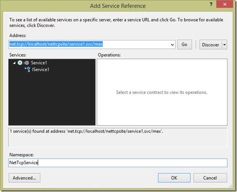Click the Go button
This screenshot has height=192, width=237.
184,44
